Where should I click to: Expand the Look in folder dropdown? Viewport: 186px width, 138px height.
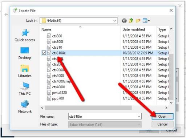click(x=115, y=21)
